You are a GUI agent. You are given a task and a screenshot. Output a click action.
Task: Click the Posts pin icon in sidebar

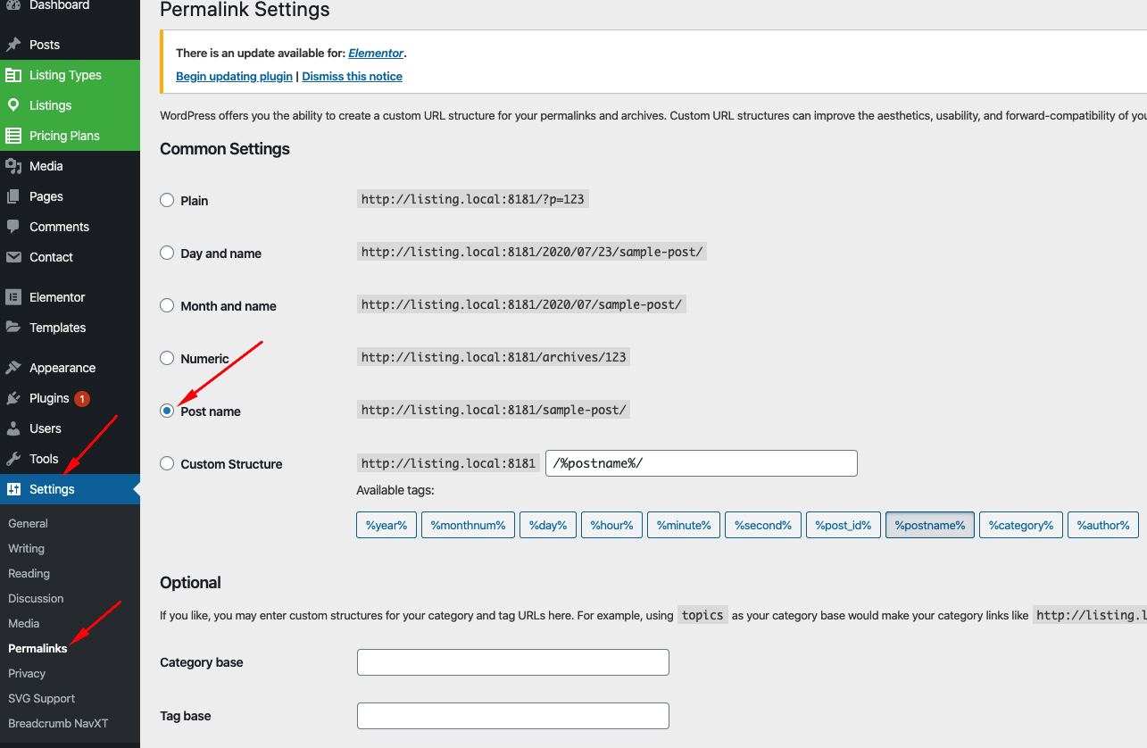pyautogui.click(x=13, y=45)
